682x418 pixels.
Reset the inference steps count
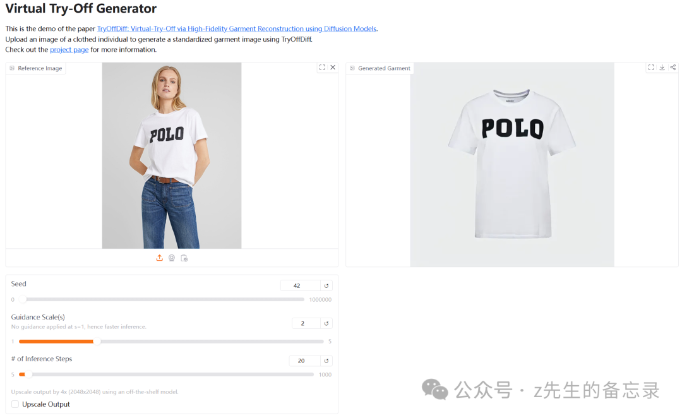click(326, 361)
